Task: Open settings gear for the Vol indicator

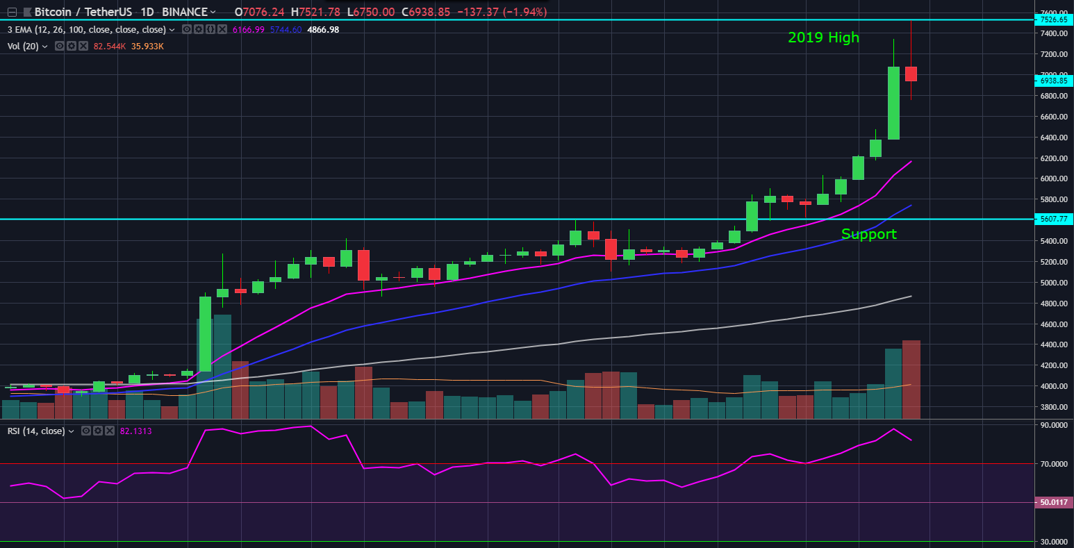Action: click(72, 47)
